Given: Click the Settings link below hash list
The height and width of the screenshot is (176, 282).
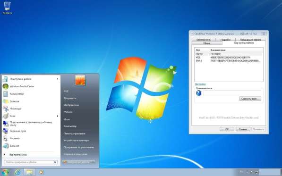Looking at the screenshot, I should click(x=200, y=84).
